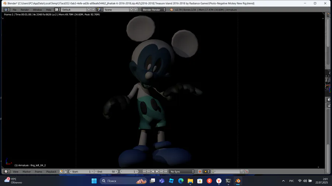332x186 pixels.
Task: Switch the РУС input language indicator
Action: [291, 181]
